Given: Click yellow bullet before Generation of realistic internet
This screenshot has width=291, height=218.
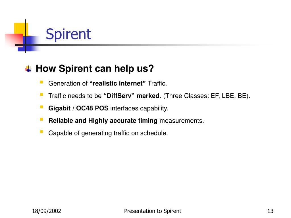Looking at the screenshot, I should tap(41, 82).
